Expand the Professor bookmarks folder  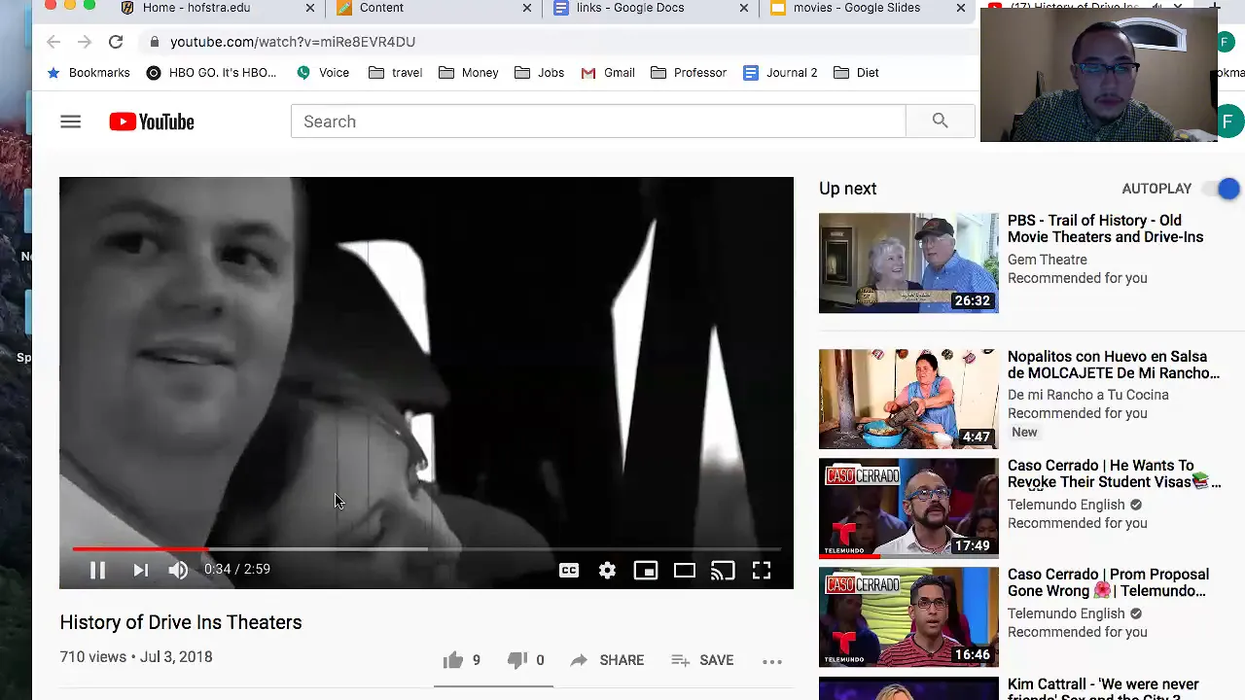[689, 73]
